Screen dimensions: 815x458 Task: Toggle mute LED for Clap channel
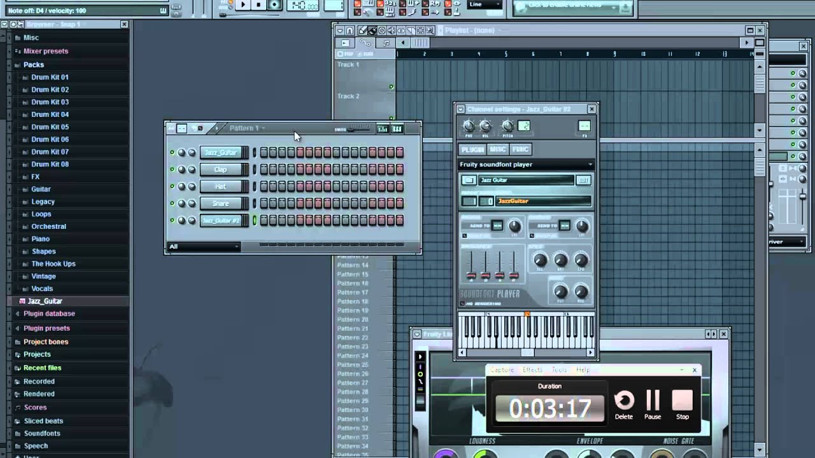point(172,170)
